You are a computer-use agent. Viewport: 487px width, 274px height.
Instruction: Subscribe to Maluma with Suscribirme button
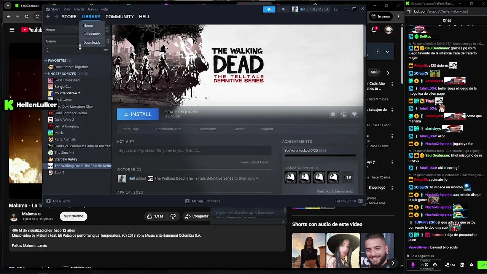[x=73, y=216]
